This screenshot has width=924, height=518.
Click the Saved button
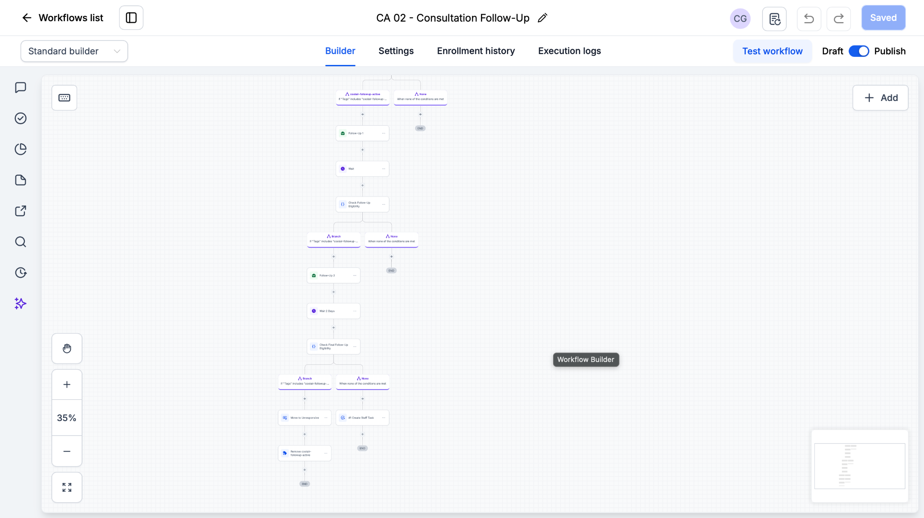click(883, 18)
